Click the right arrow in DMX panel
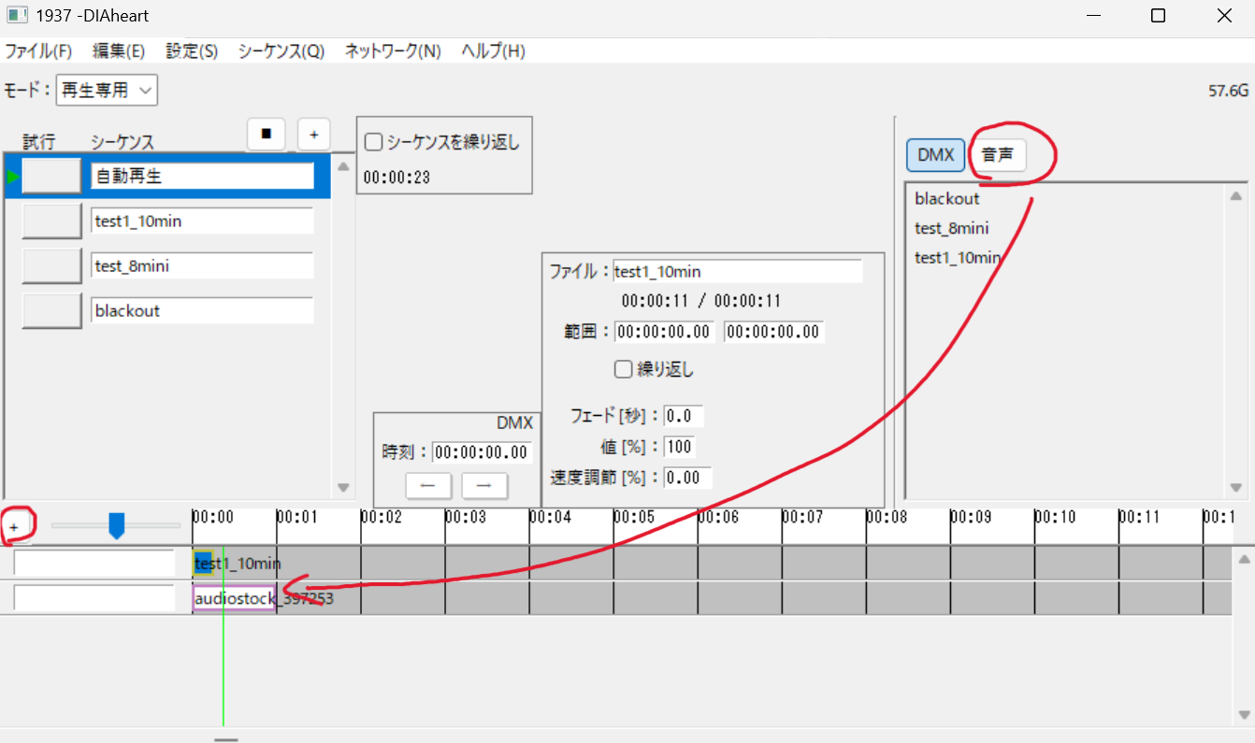 tap(483, 485)
